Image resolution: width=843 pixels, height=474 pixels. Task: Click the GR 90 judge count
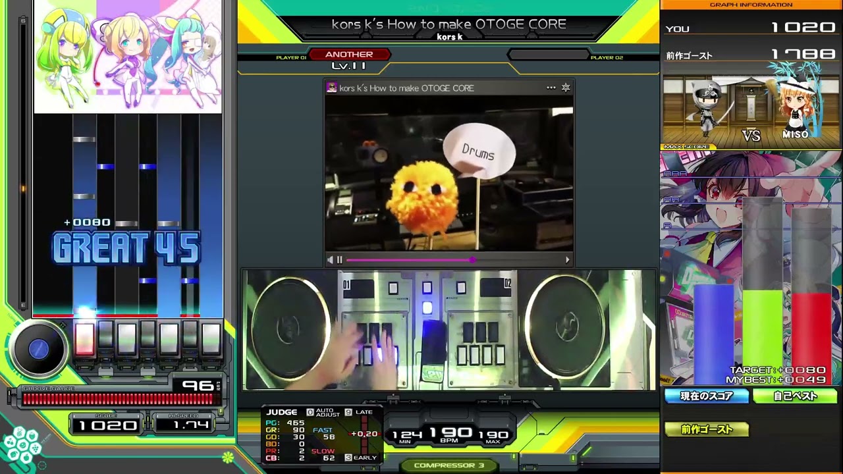[x=285, y=430]
